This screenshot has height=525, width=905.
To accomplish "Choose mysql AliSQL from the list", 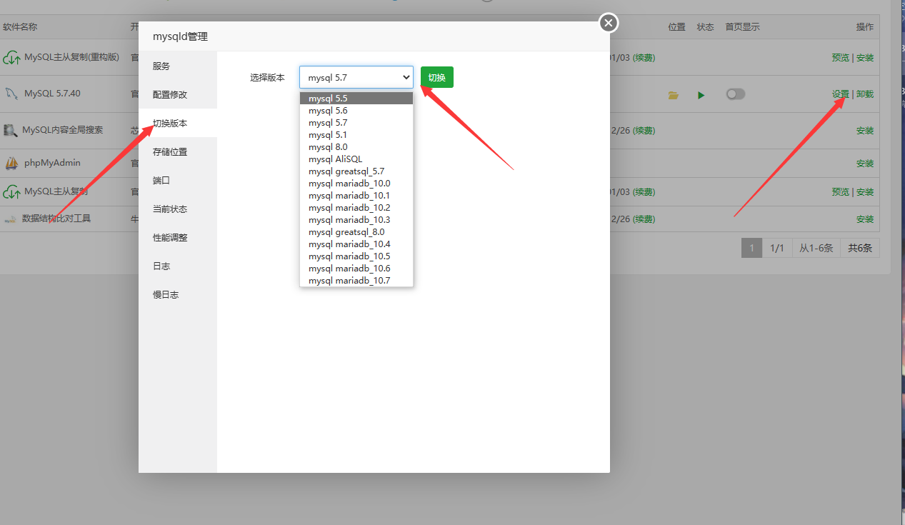I will pos(356,159).
